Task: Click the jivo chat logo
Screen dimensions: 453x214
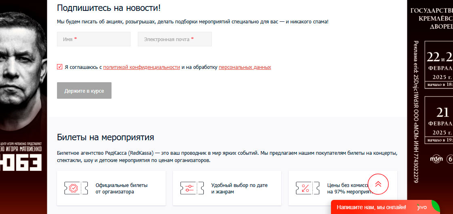Action: coord(422,207)
